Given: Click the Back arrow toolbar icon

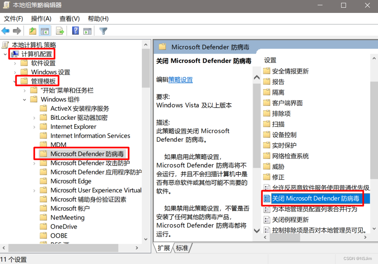Looking at the screenshot, I should (x=5, y=31).
